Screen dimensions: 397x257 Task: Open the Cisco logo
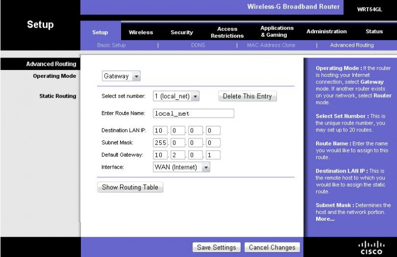(371, 248)
